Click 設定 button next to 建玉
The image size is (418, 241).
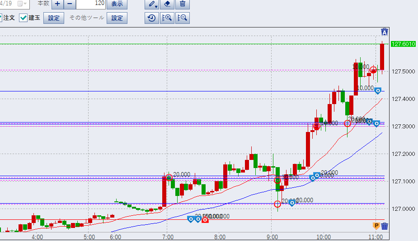pyautogui.click(x=53, y=18)
